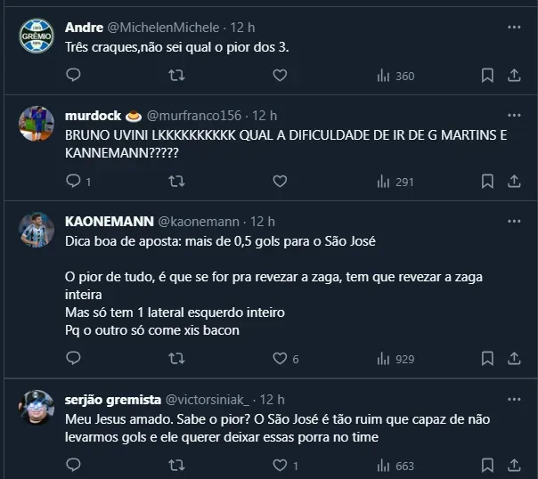This screenshot has height=479, width=538.
Task: Reply to serjão gremista's tweet
Action: (x=74, y=465)
